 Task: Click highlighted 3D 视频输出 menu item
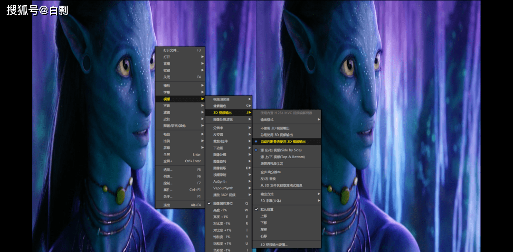228,112
